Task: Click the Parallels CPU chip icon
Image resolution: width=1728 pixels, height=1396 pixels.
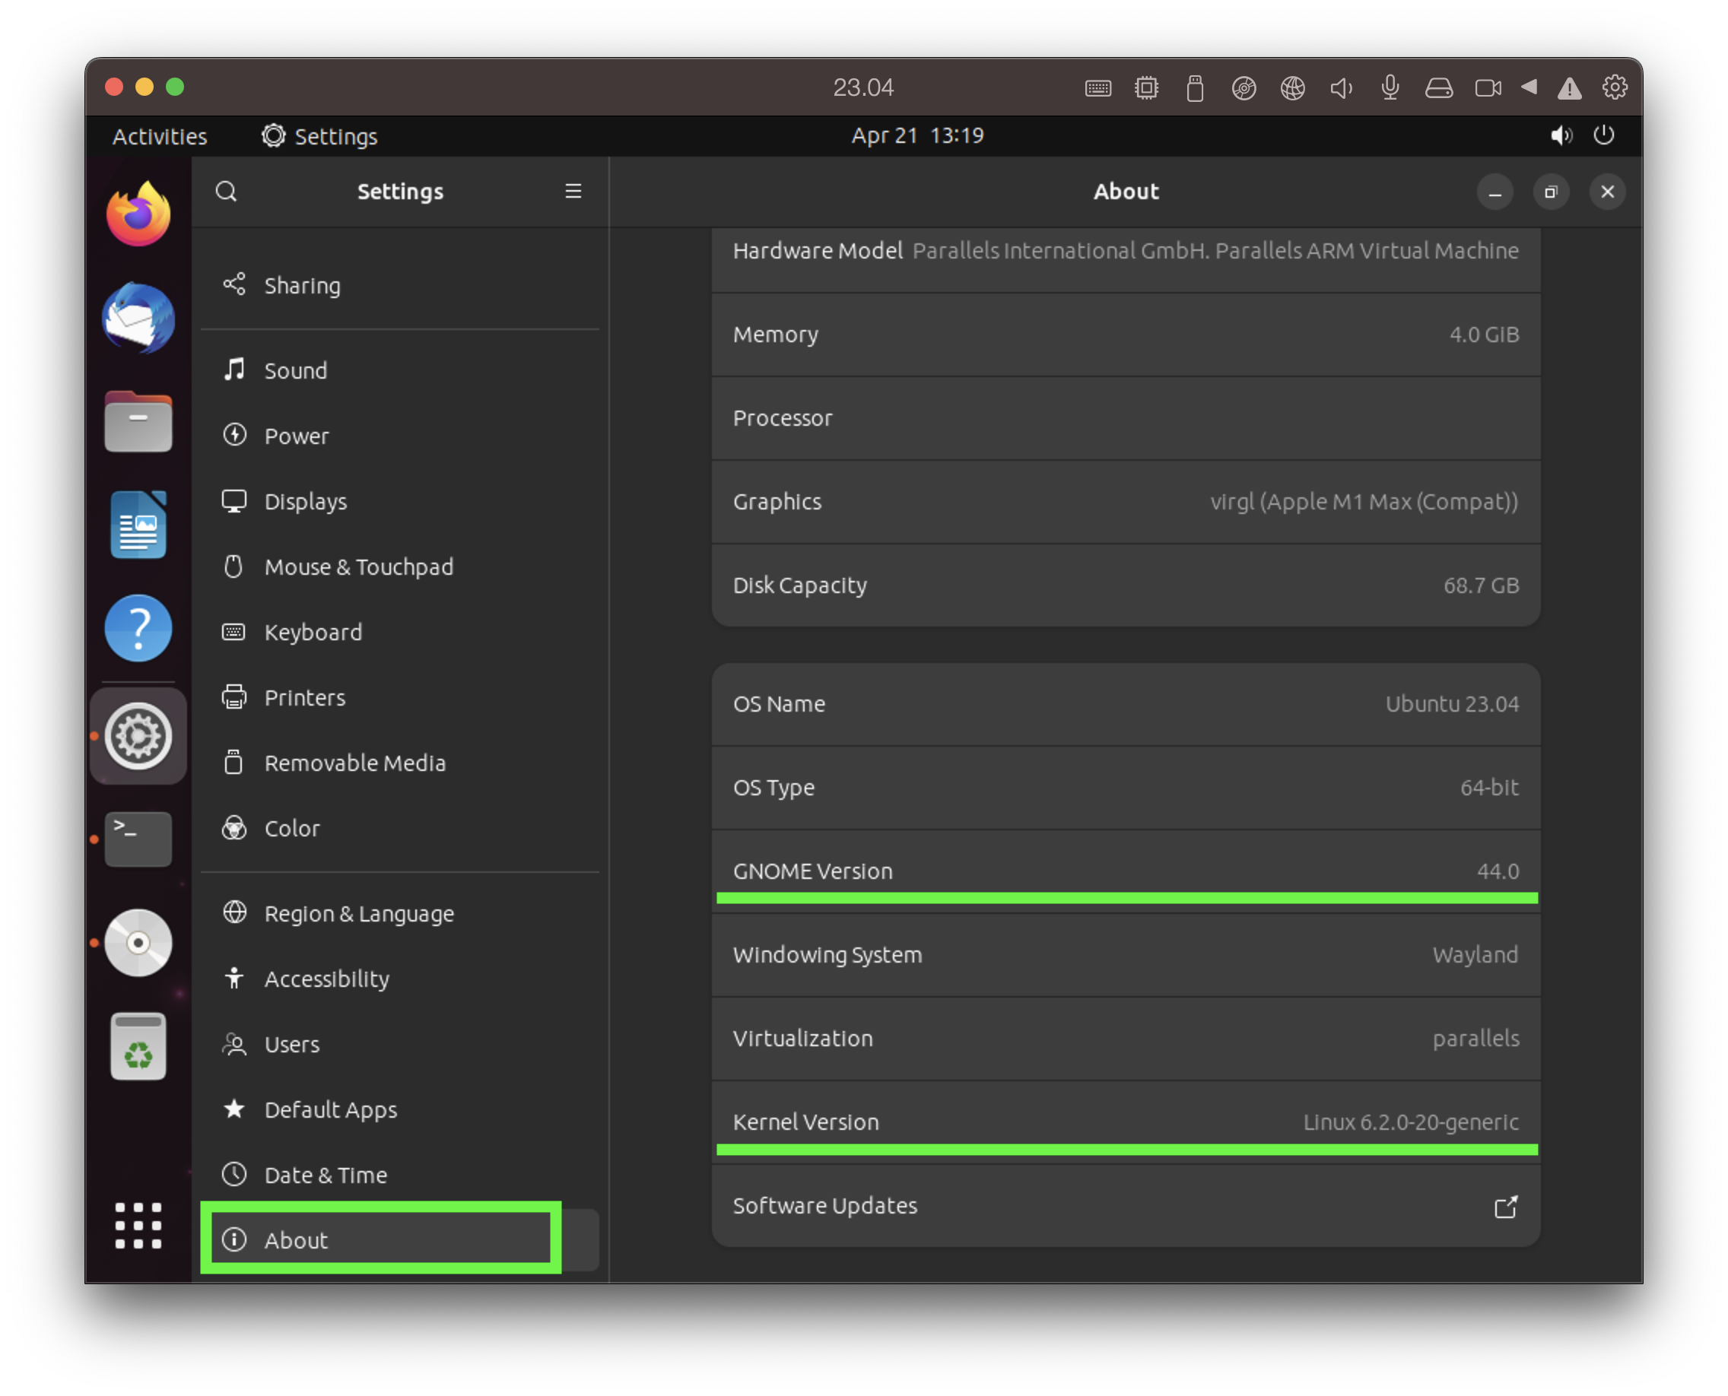Action: 1146,87
